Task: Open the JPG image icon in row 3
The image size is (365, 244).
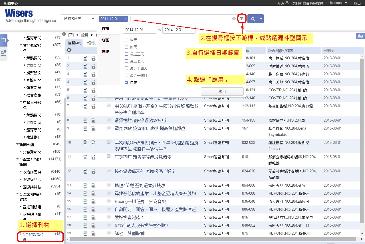Action: pos(93,74)
